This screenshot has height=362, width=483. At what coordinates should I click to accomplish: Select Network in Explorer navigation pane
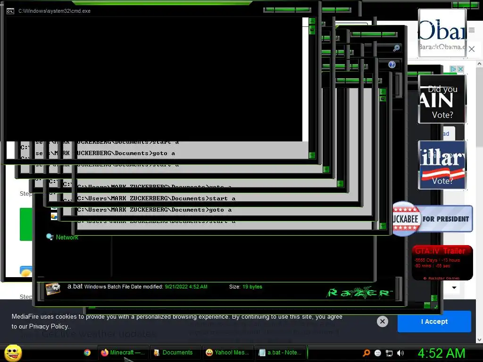(67, 238)
